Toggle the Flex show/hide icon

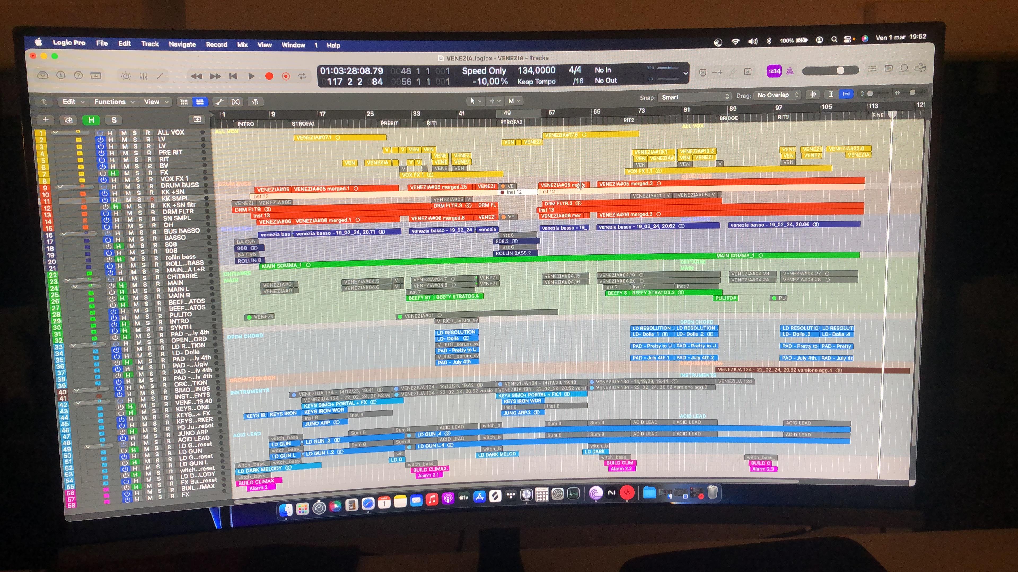(x=235, y=102)
